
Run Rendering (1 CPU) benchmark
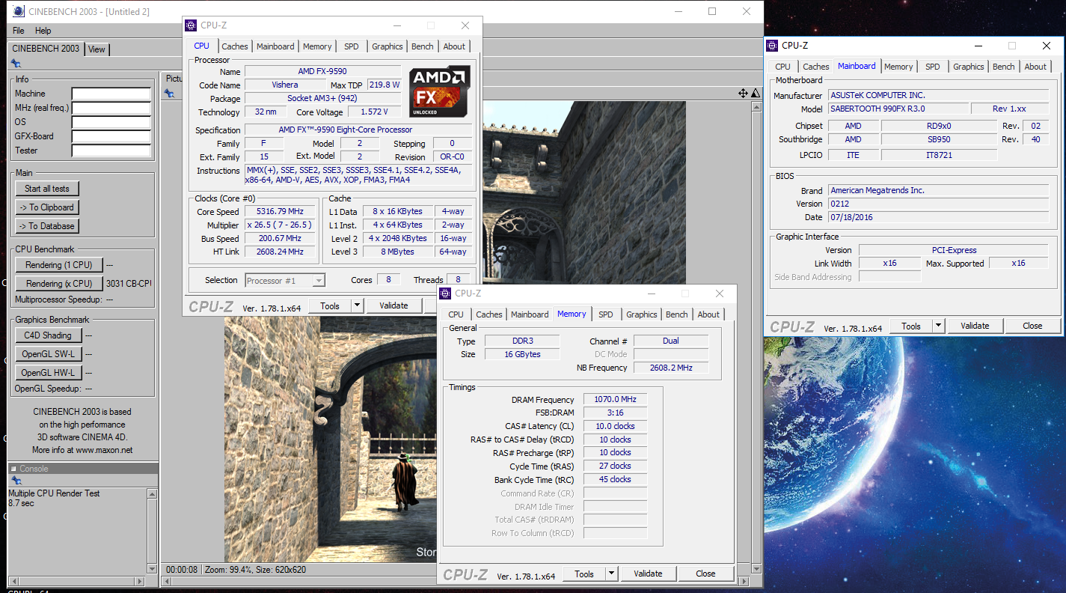tap(59, 265)
